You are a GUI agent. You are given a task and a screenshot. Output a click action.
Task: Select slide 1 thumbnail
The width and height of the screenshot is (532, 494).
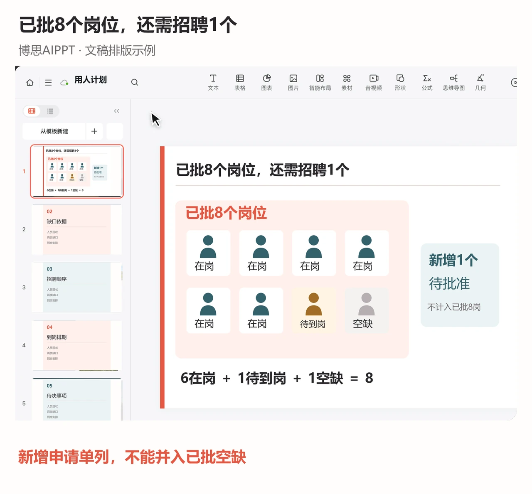[x=77, y=171]
